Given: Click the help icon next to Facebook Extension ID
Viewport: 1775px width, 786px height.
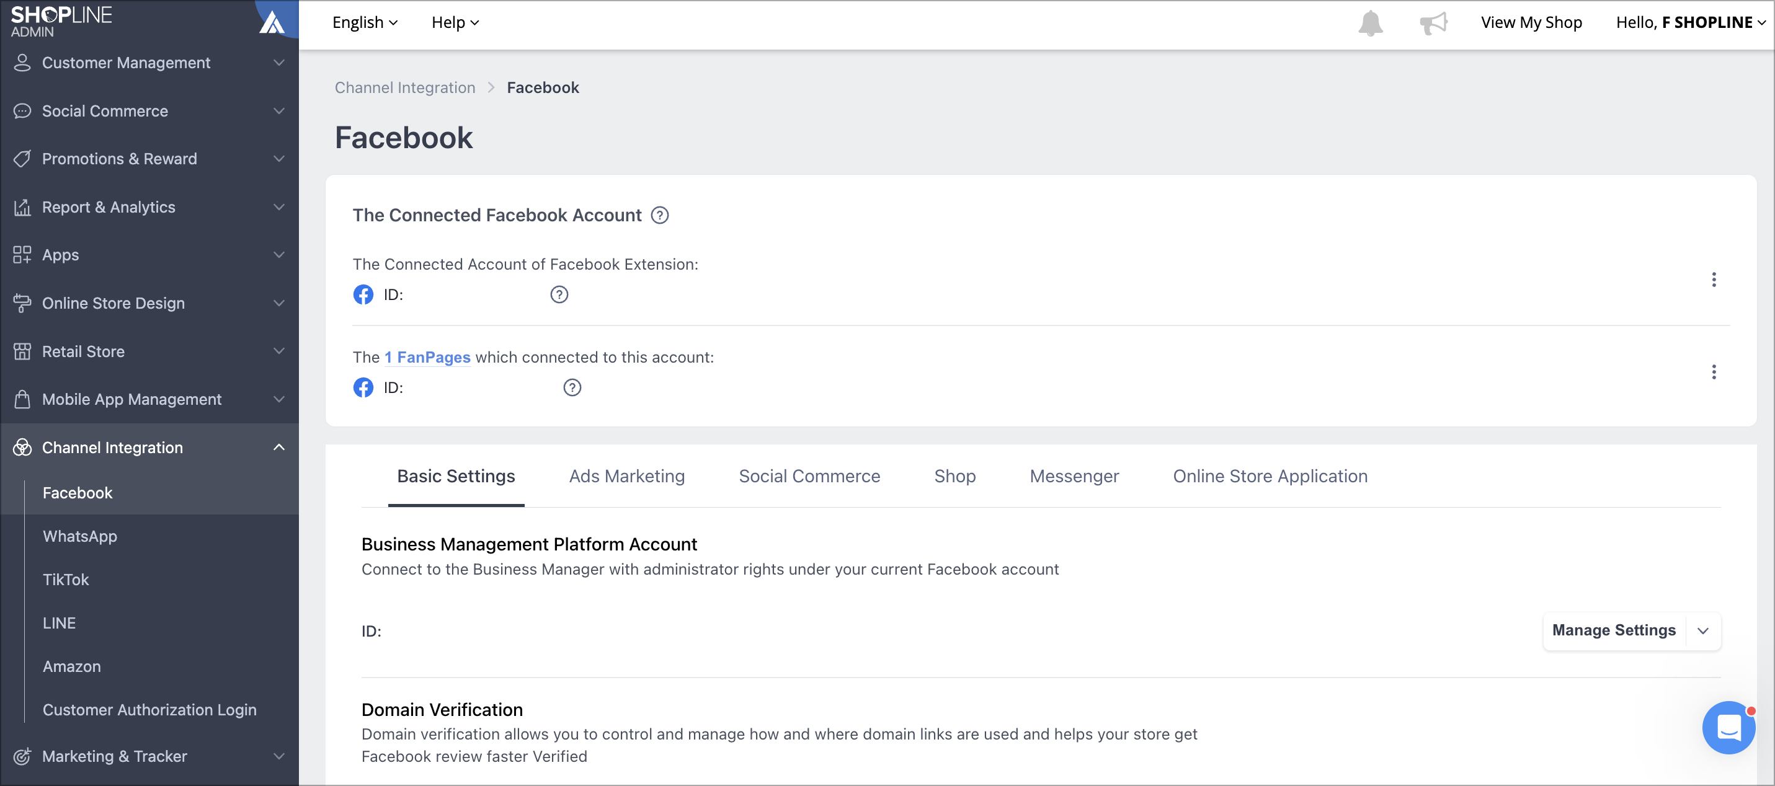Looking at the screenshot, I should [559, 295].
